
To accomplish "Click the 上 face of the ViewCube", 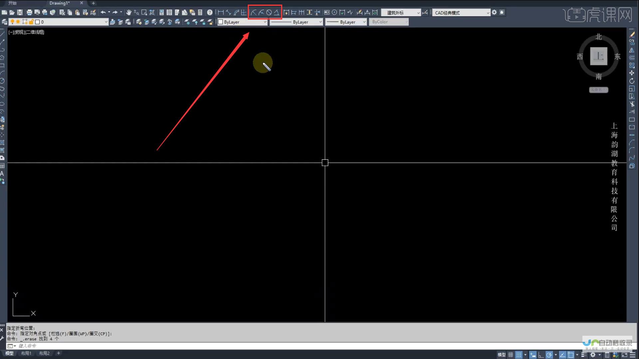I will point(598,56).
